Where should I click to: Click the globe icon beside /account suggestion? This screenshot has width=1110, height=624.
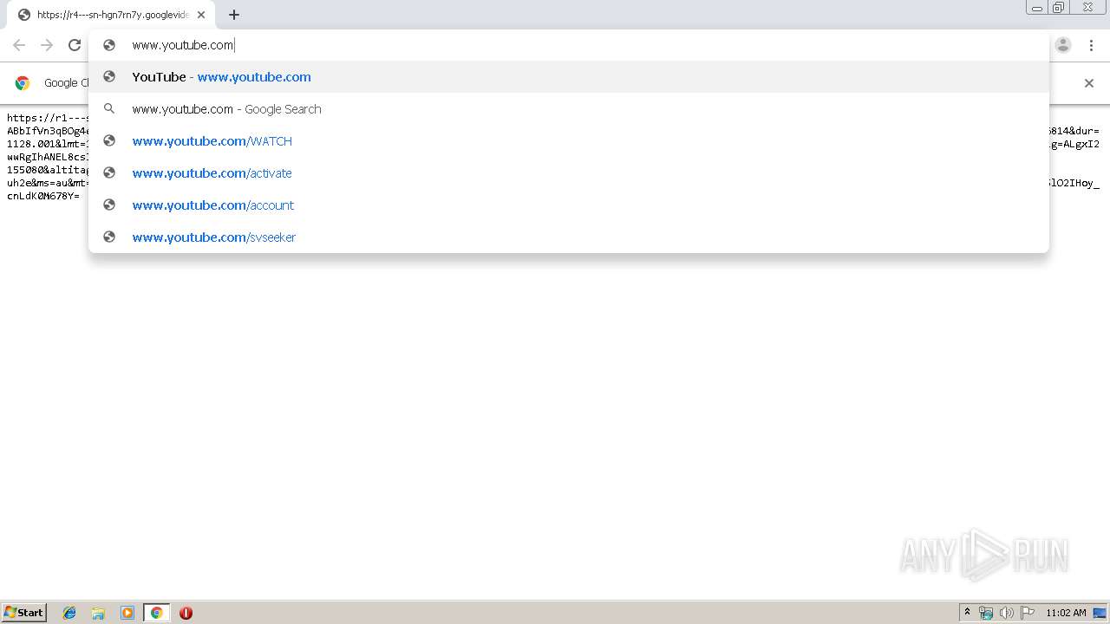109,205
